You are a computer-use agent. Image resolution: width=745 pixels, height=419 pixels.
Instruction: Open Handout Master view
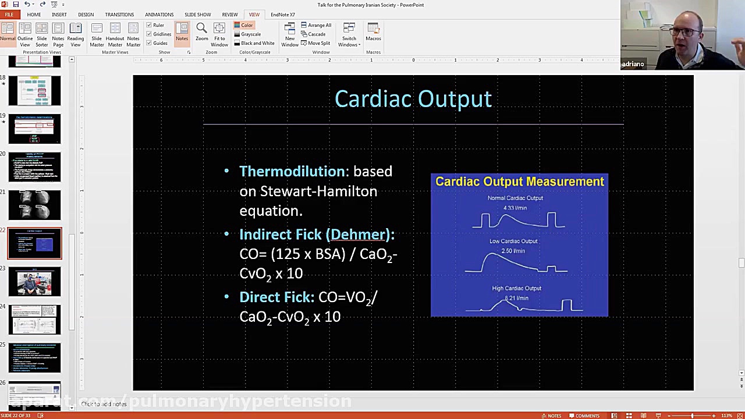point(115,35)
